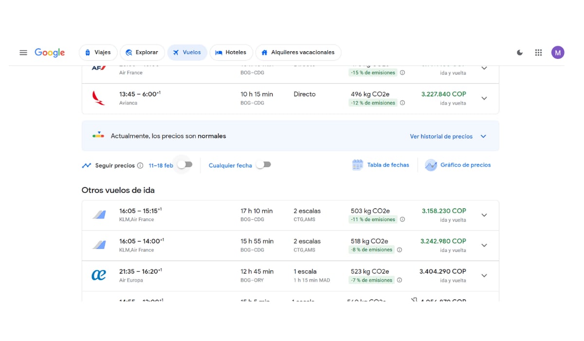
Task: Click the 1 h 15 min MAD layover text
Action: pyautogui.click(x=312, y=280)
